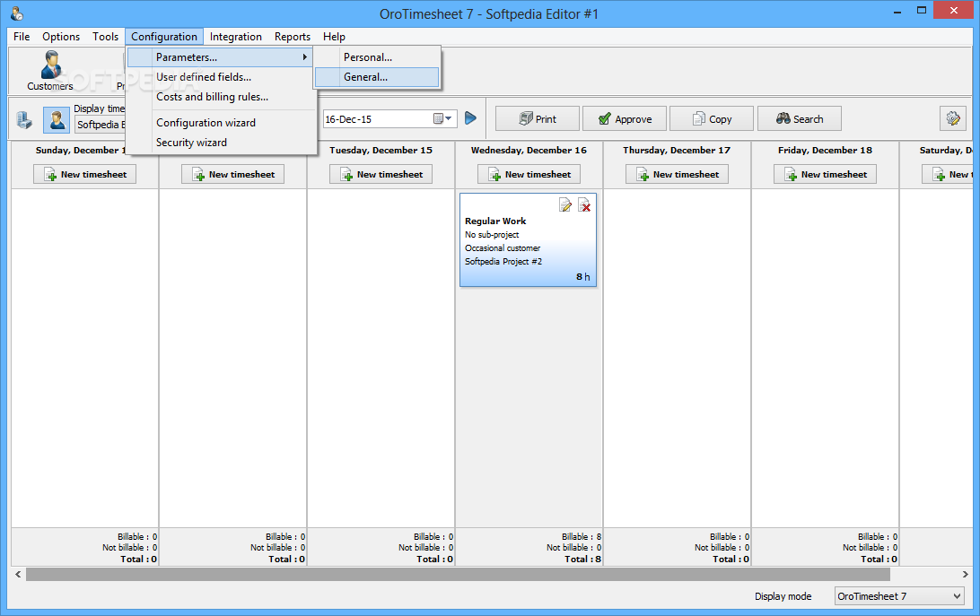Image resolution: width=980 pixels, height=616 pixels.
Task: Click the Wednesday, December 16 header
Action: coord(529,150)
